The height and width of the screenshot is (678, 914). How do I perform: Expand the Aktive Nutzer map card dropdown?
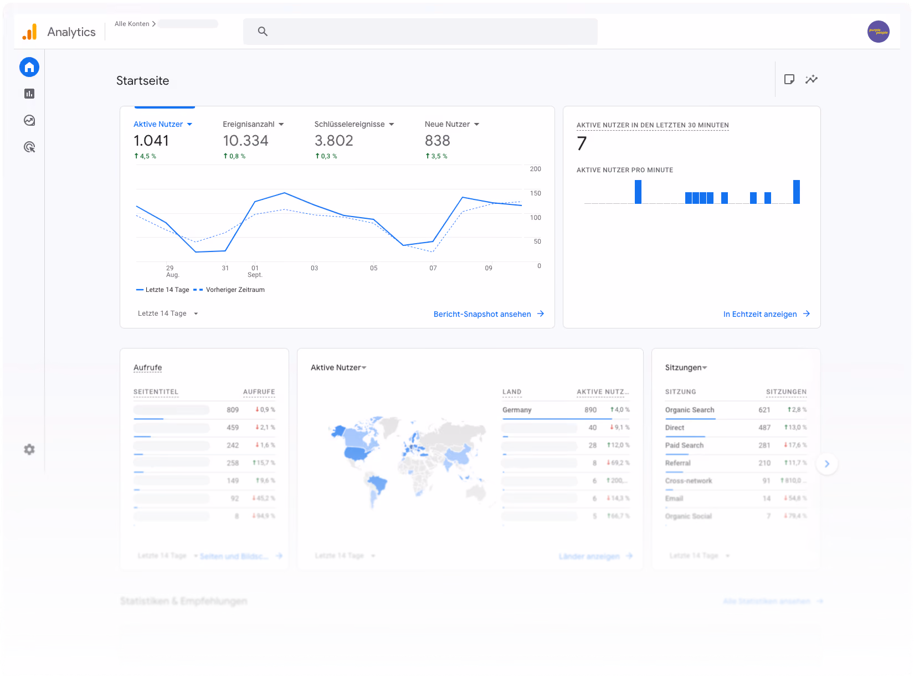point(364,368)
